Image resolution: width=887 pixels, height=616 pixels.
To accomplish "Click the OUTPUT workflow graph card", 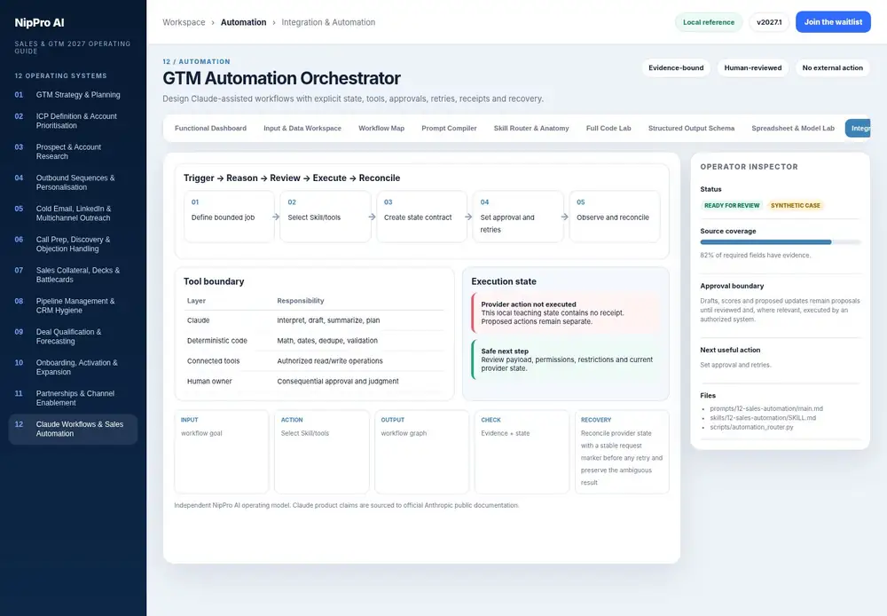I will click(x=421, y=452).
